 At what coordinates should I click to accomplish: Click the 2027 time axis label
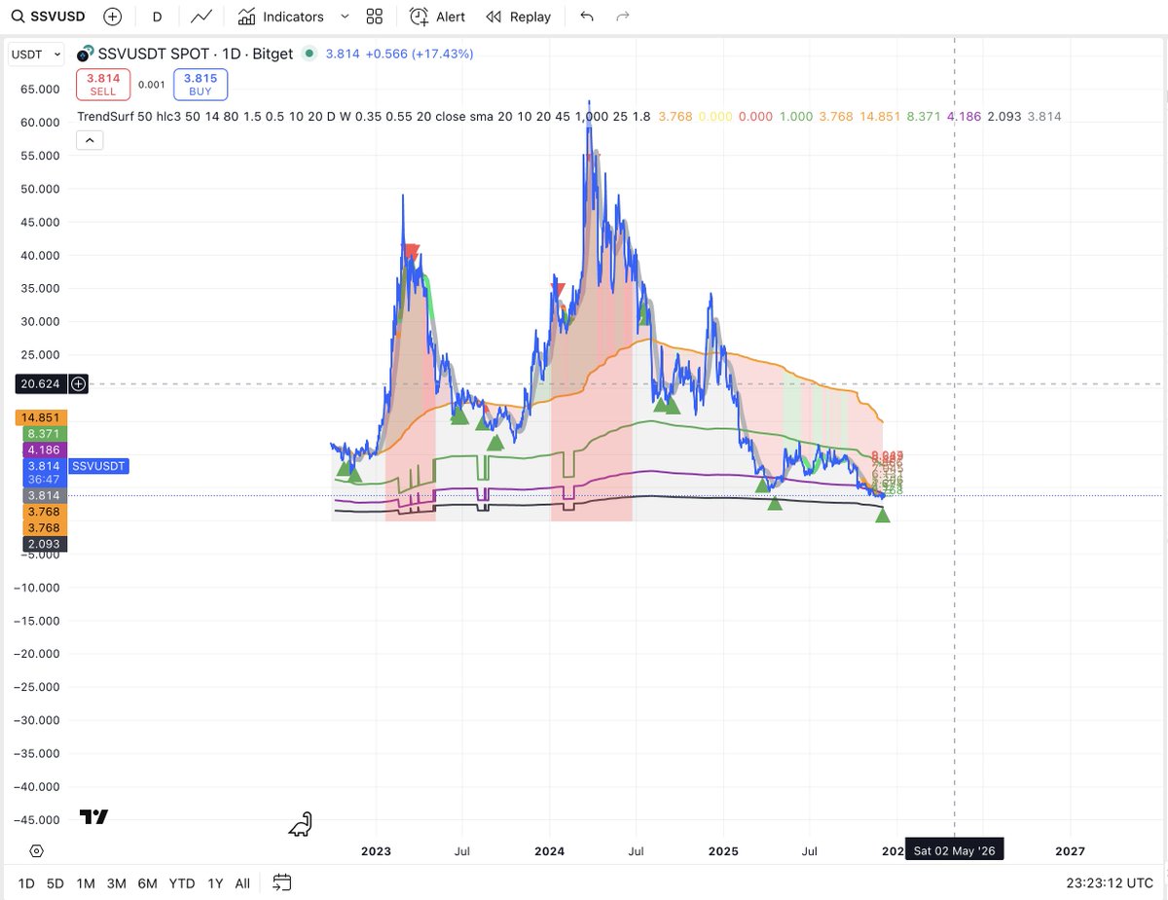1070,850
